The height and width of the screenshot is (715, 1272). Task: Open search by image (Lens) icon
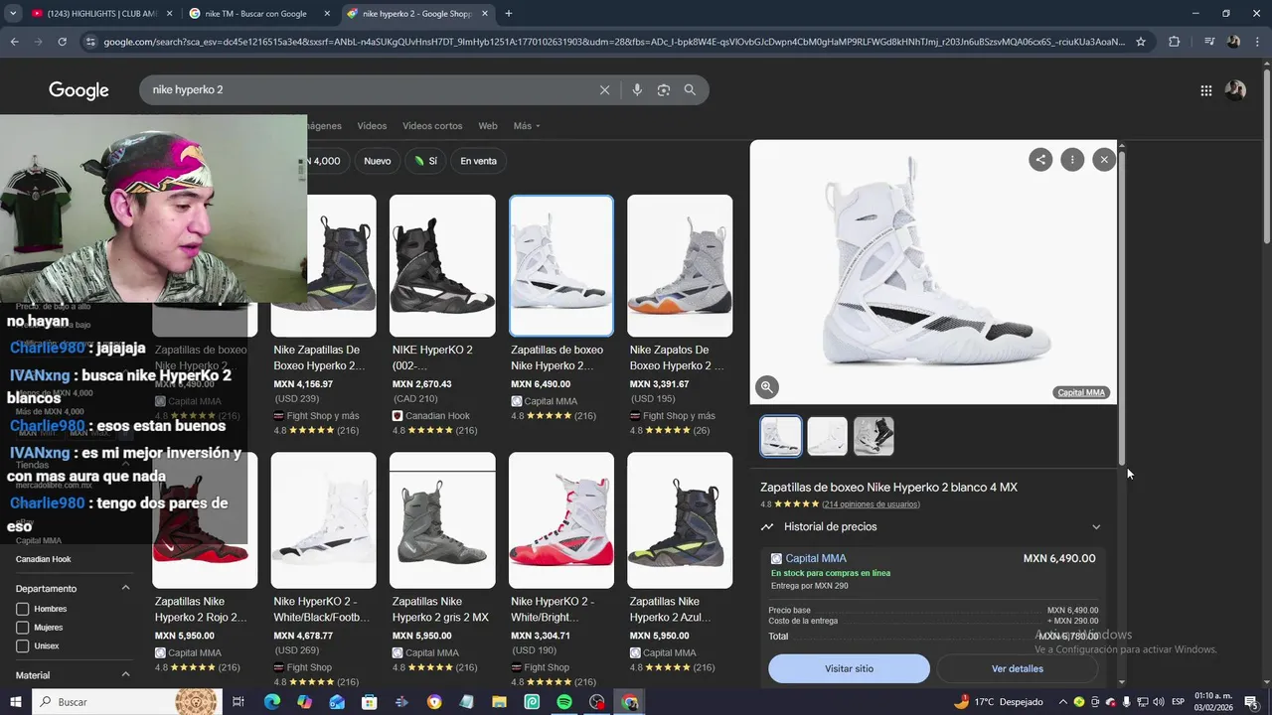click(663, 89)
